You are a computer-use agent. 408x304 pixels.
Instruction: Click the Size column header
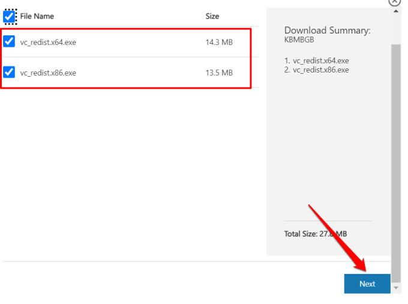pyautogui.click(x=212, y=16)
